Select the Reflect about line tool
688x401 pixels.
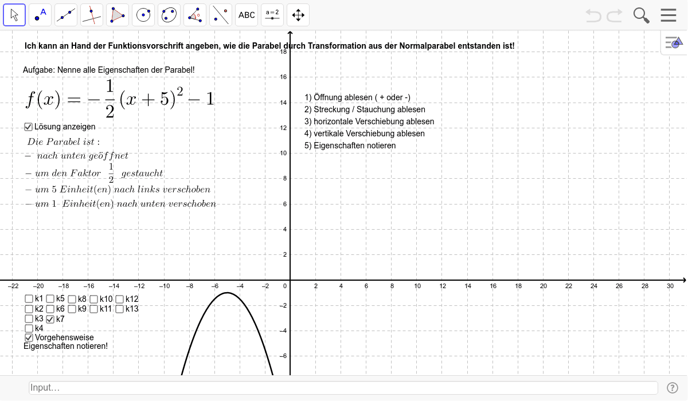click(221, 15)
